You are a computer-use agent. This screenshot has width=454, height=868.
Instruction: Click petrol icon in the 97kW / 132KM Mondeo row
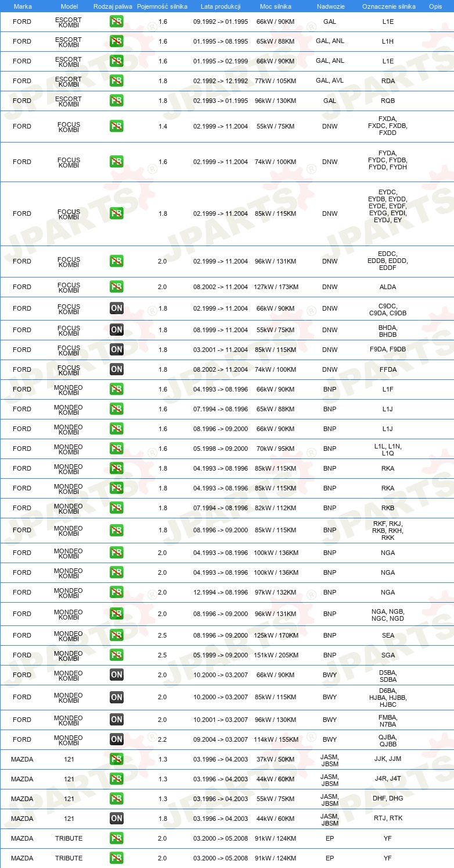[x=117, y=592]
